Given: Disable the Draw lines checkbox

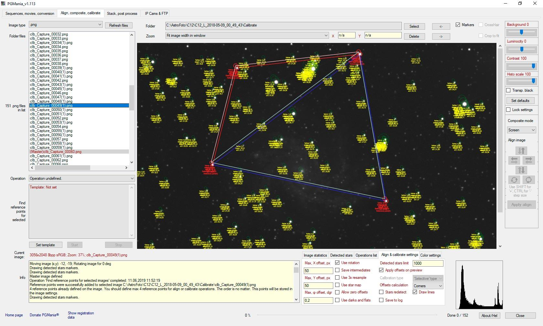Looking at the screenshot, I should (x=415, y=292).
